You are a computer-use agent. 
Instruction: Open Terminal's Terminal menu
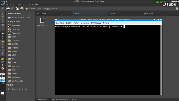pyautogui.click(x=85, y=23)
